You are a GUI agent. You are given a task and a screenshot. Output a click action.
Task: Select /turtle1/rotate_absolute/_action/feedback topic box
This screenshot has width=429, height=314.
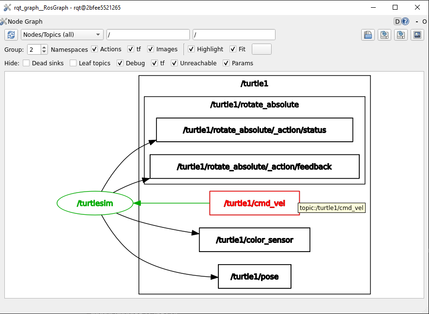(x=254, y=166)
